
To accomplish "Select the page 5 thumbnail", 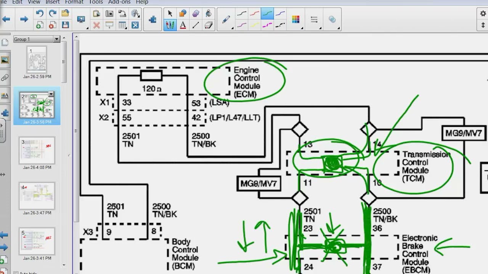I will [x=37, y=241].
